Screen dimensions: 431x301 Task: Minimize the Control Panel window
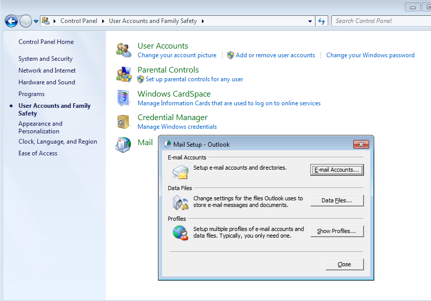(413, 8)
